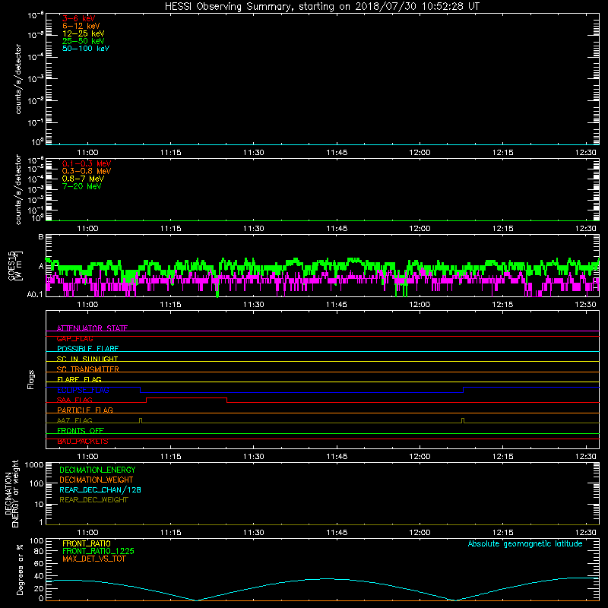The image size is (608, 608).
Task: Click the 0.1-0.3 MeV legend entry
Action: tap(87, 163)
